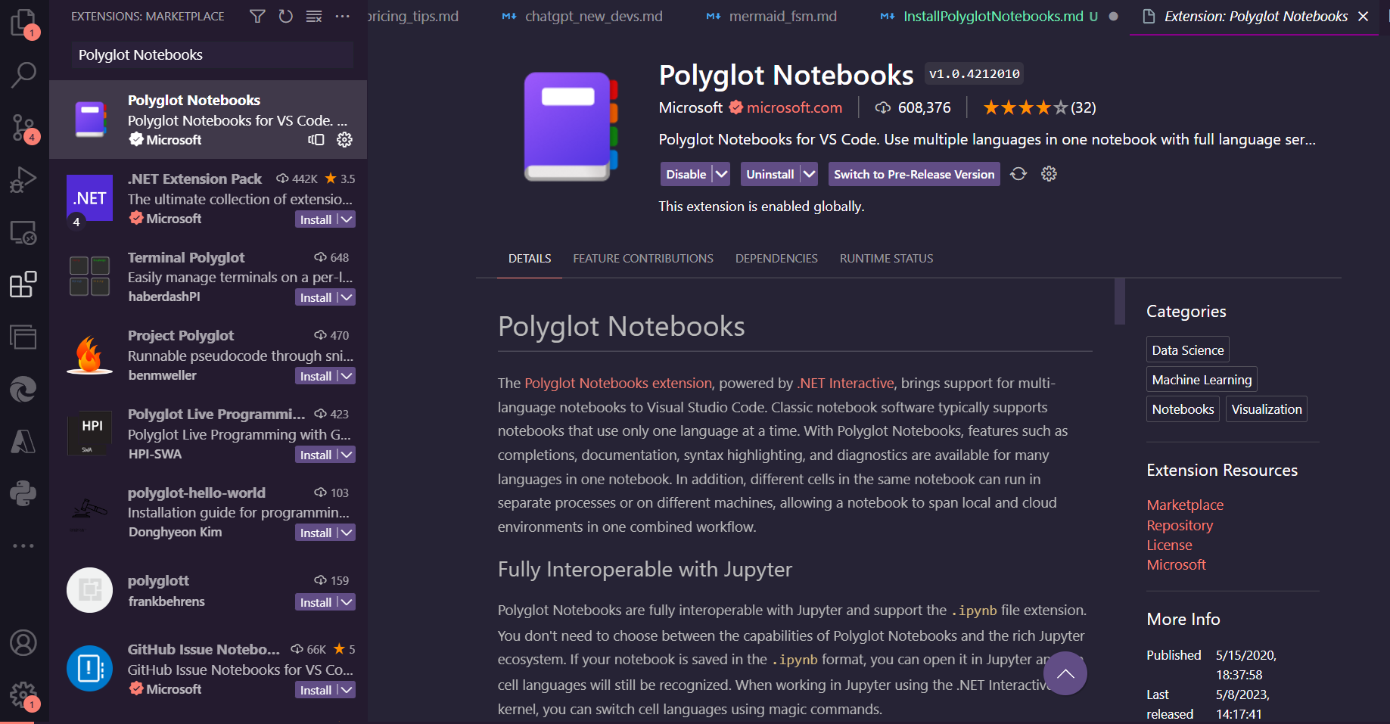Click auto-update sync icon on extension page

pos(1018,174)
